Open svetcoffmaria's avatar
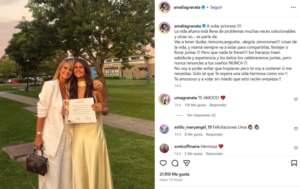300x189 pixels. point(164,148)
